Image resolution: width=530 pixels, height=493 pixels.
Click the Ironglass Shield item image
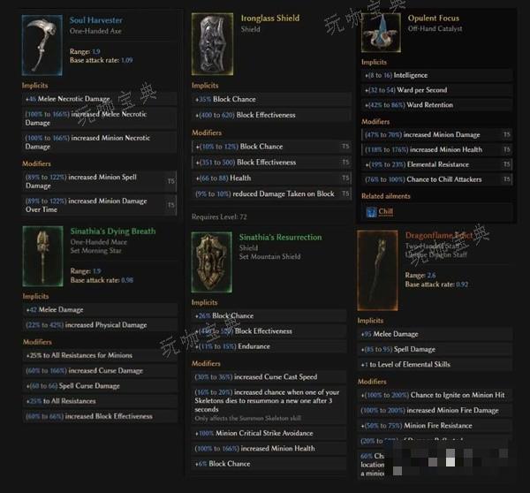[212, 44]
